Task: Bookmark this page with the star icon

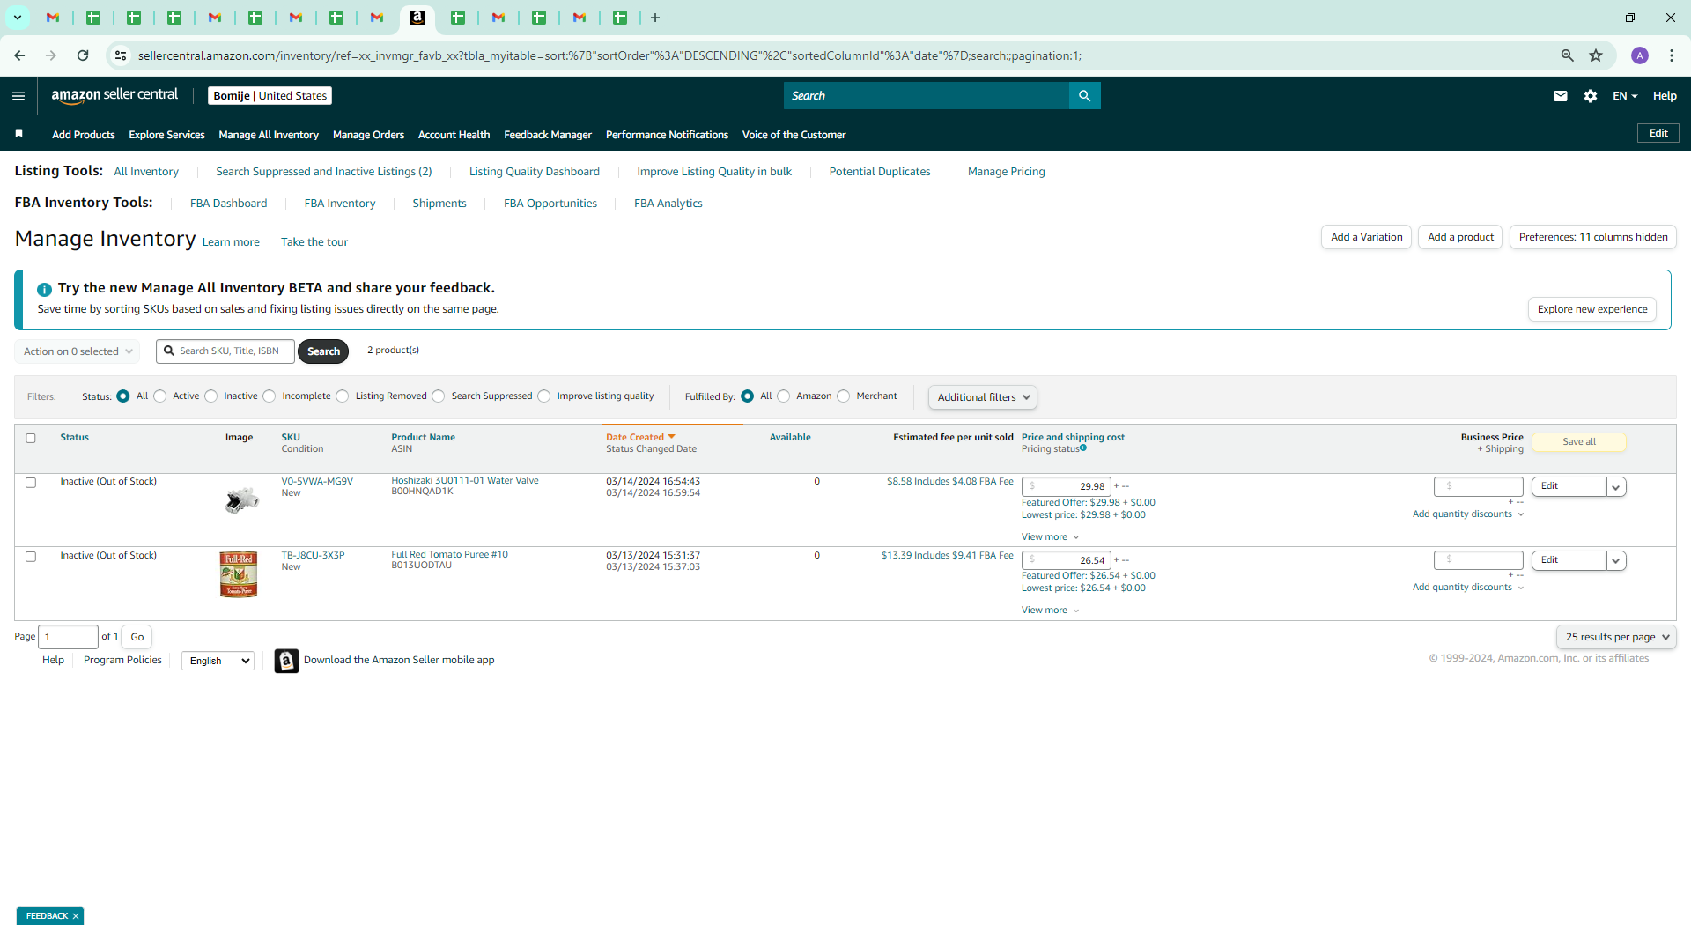Action: (x=1596, y=55)
